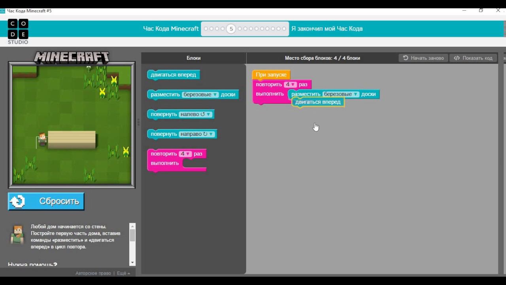Select двигаться вперед block in the toolbox

(x=174, y=75)
